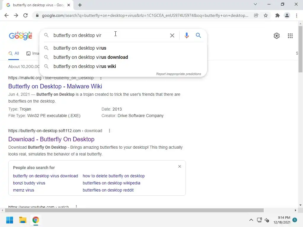The height and width of the screenshot is (227, 303).
Task: Search 'how to delete butterfly on desktop'
Action: [114, 176]
